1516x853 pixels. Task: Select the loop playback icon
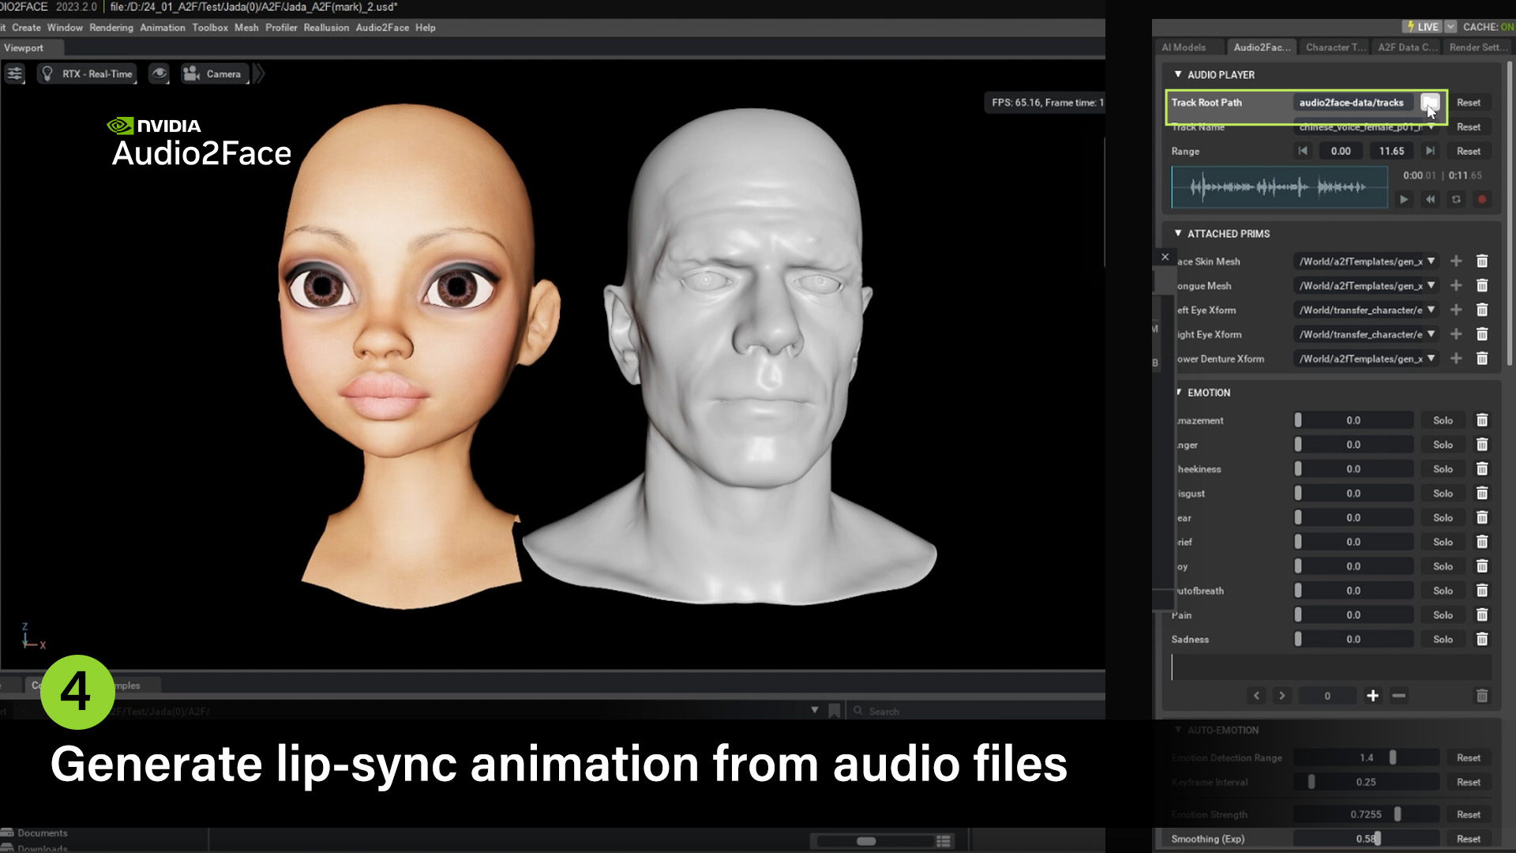[x=1455, y=200]
